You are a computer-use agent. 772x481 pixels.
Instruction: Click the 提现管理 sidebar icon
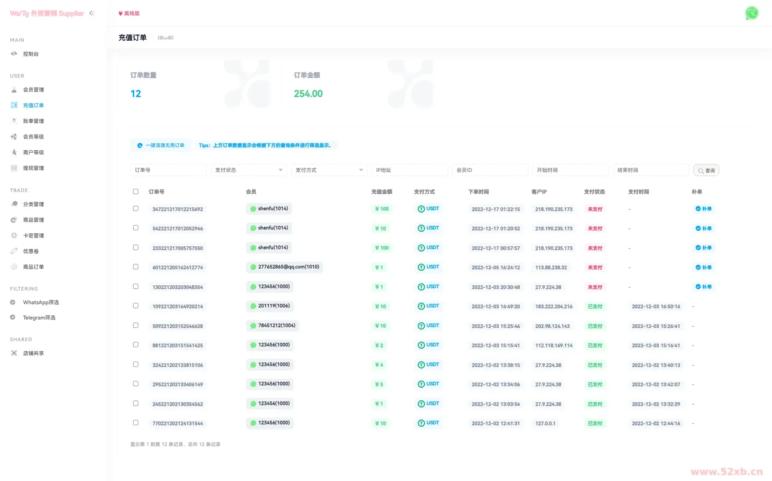(14, 168)
